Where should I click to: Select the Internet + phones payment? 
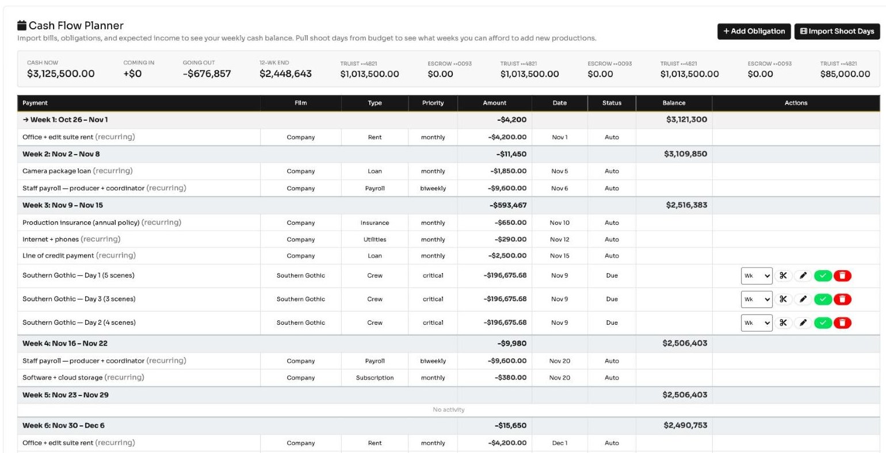(449, 239)
